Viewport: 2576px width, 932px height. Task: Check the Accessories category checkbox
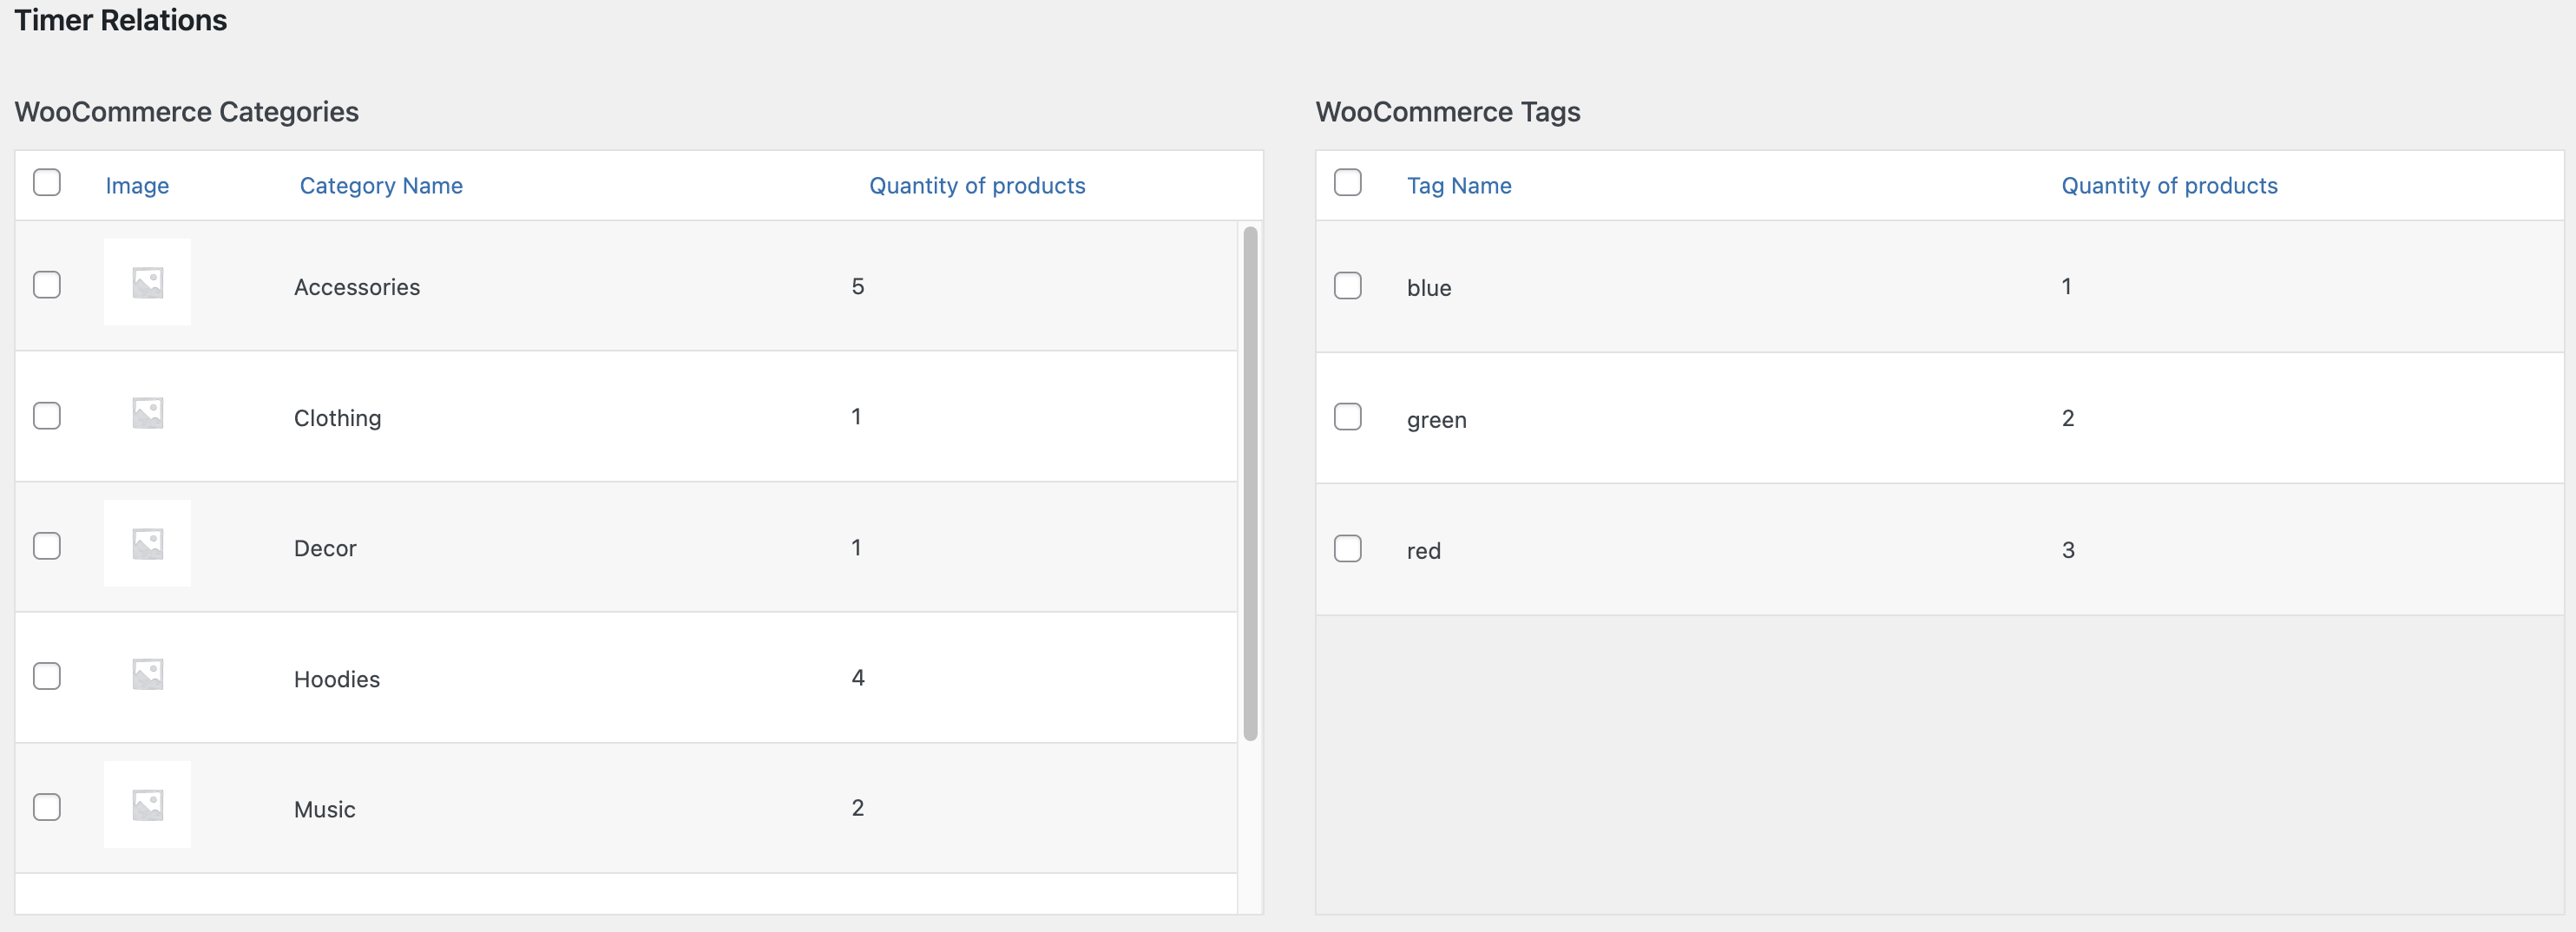coord(47,285)
